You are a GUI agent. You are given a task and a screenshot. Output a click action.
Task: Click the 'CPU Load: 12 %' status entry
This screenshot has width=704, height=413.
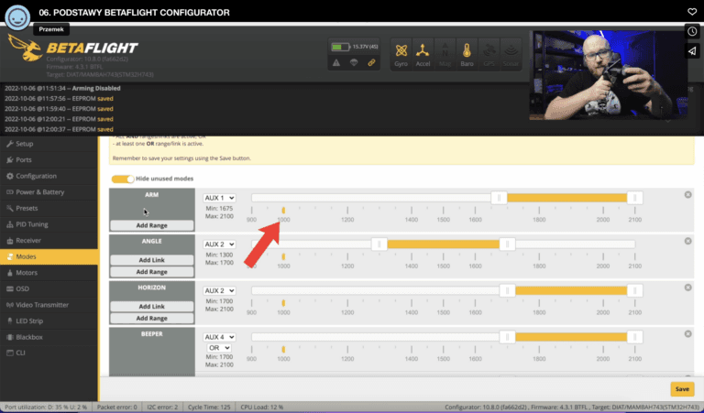(262, 408)
